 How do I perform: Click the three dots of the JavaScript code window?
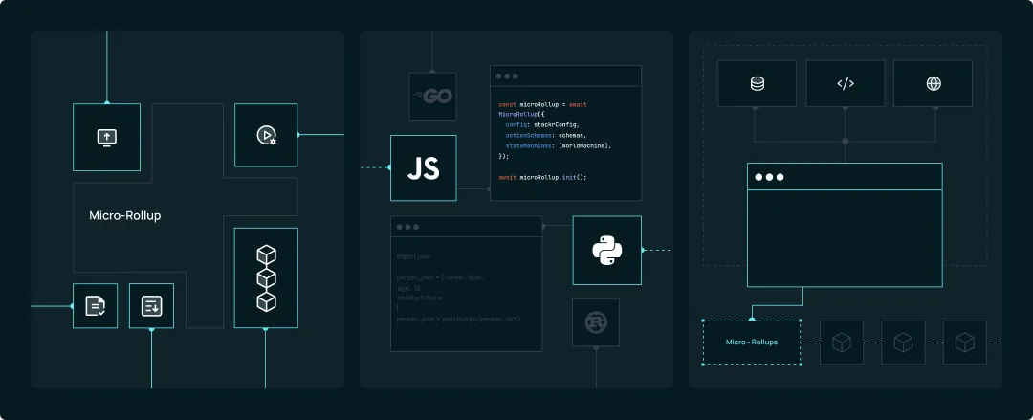coord(507,76)
